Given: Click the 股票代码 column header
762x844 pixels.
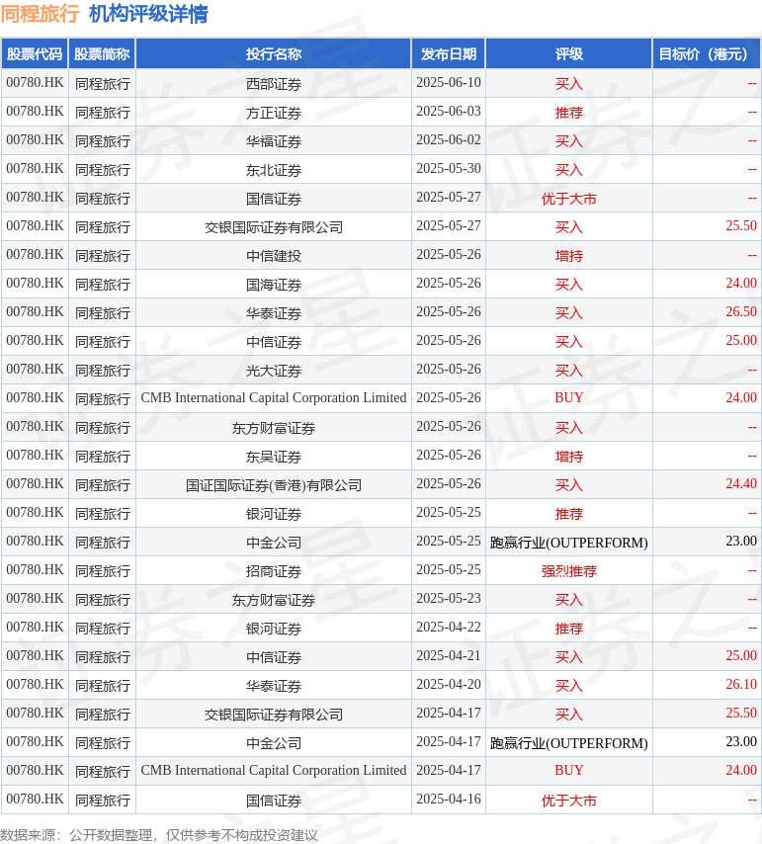Looking at the screenshot, I should [x=35, y=53].
